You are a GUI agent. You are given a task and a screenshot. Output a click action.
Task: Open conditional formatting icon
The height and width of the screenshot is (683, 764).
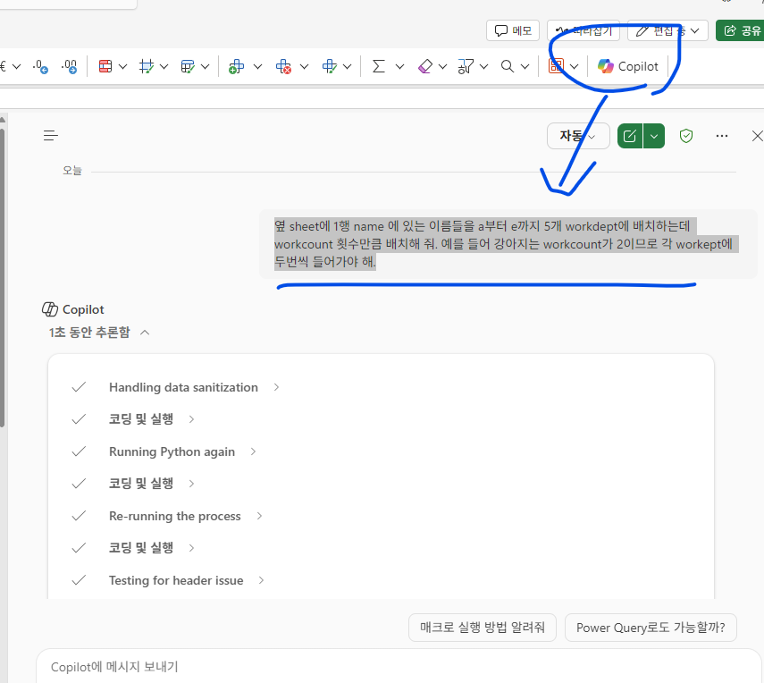(x=105, y=66)
